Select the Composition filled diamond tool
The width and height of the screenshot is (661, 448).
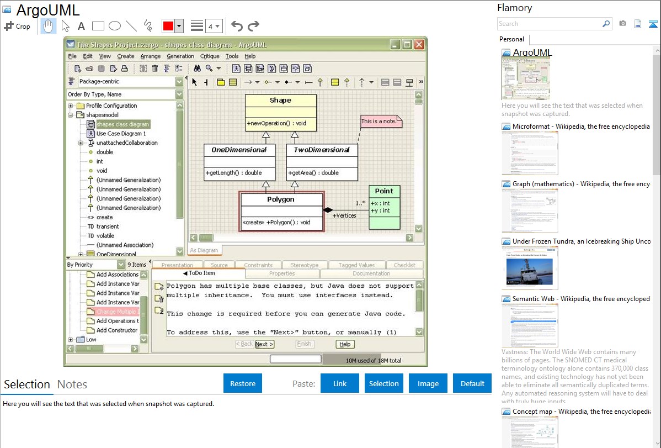pos(289,82)
